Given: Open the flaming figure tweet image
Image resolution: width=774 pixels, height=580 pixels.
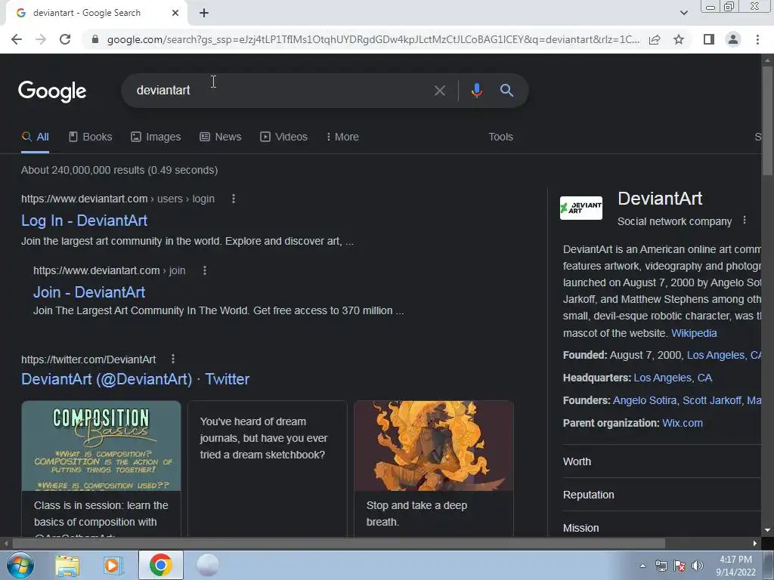Looking at the screenshot, I should pos(434,446).
